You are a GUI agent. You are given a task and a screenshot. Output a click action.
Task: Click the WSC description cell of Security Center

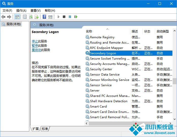pos(136,69)
